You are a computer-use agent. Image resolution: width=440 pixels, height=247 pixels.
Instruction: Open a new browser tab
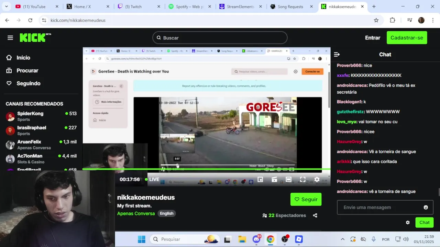[x=374, y=7]
